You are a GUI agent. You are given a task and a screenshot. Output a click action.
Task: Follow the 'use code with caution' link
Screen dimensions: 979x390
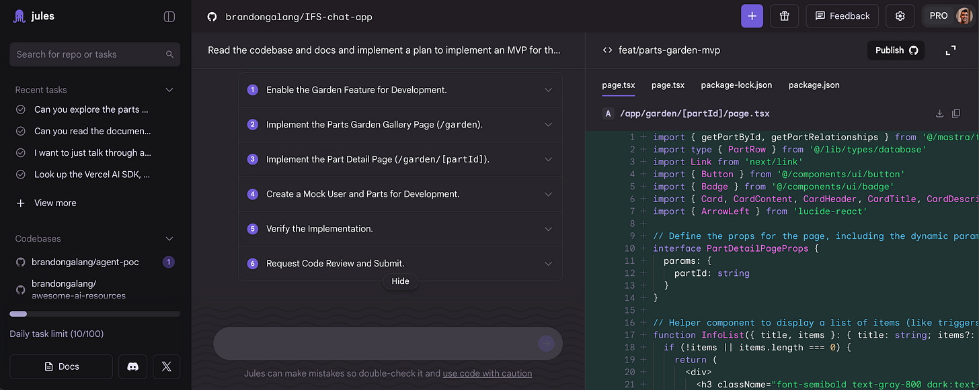(487, 373)
